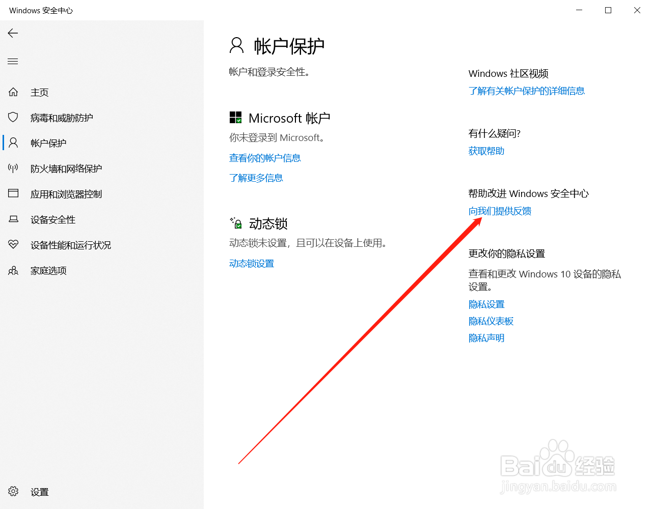This screenshot has width=652, height=509.
Task: Open the hamburger navigation menu icon
Action: click(13, 62)
